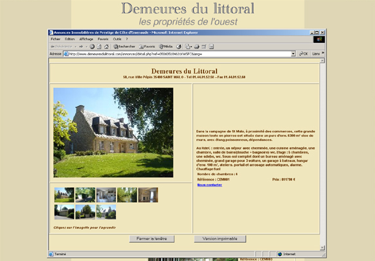Select fourth thumbnail showing the pond
375x261 pixels.
coord(127,195)
